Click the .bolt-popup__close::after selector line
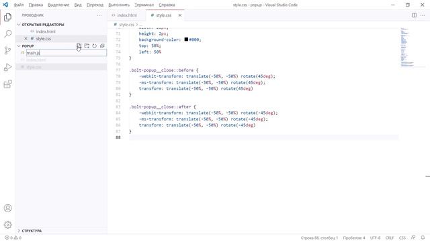430x241 pixels. tap(163, 107)
